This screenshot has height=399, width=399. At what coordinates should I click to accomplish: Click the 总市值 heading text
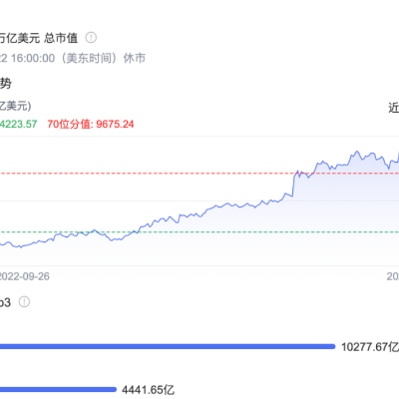click(x=61, y=38)
